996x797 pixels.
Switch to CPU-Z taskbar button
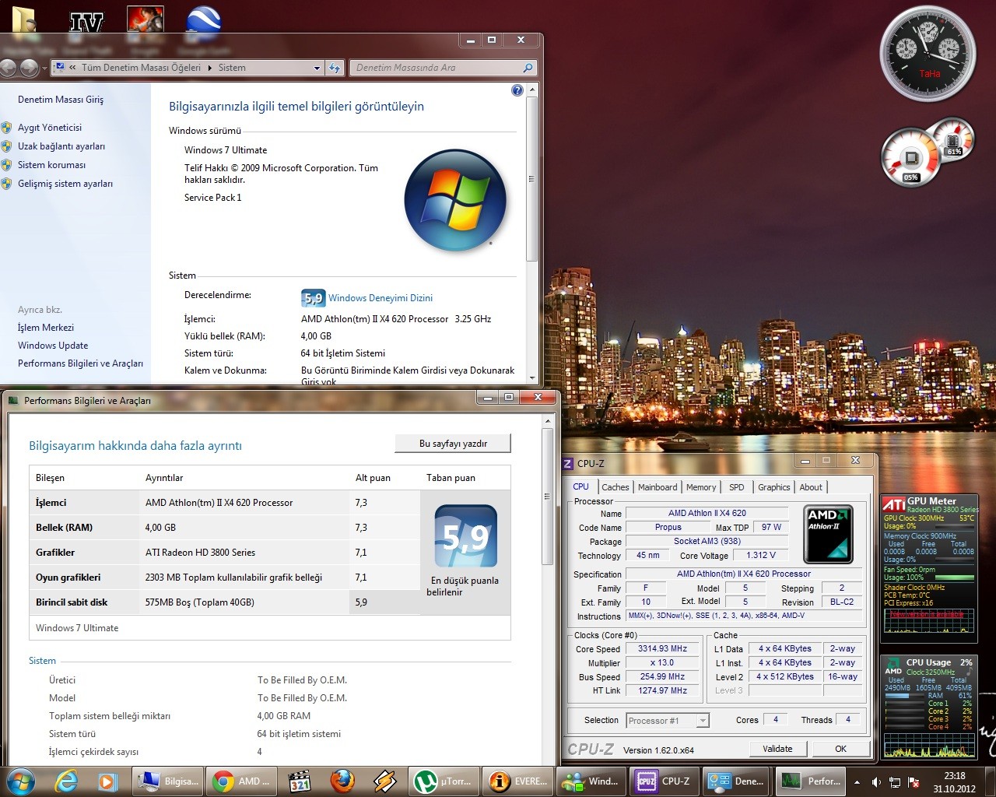[x=664, y=781]
